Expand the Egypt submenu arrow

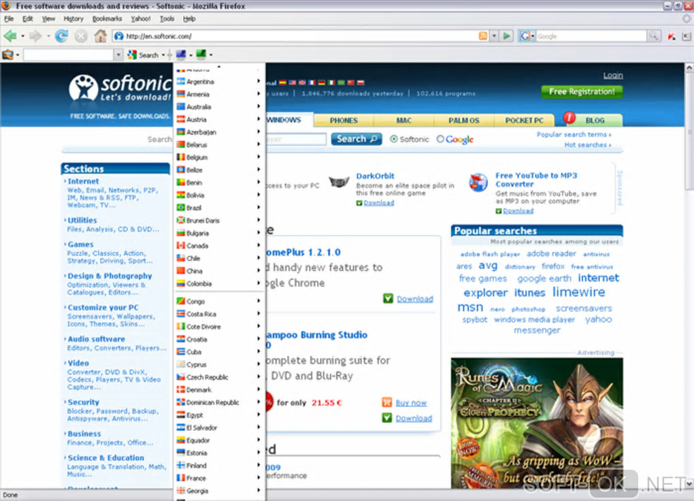coord(259,414)
